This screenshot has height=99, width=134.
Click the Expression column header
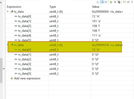[14, 7]
